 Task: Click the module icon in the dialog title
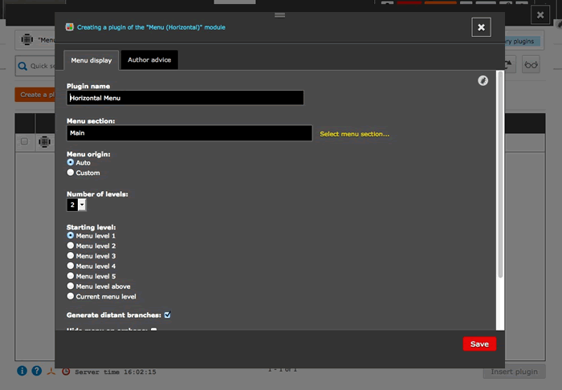pyautogui.click(x=69, y=27)
